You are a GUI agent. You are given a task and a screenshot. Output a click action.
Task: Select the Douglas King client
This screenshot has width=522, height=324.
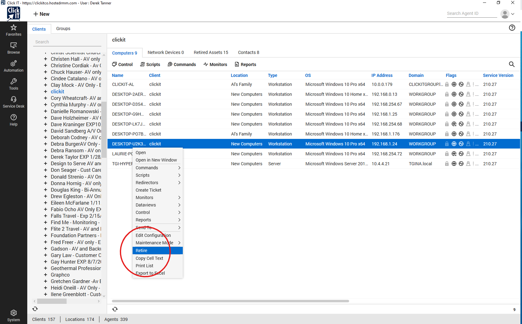tap(76, 190)
